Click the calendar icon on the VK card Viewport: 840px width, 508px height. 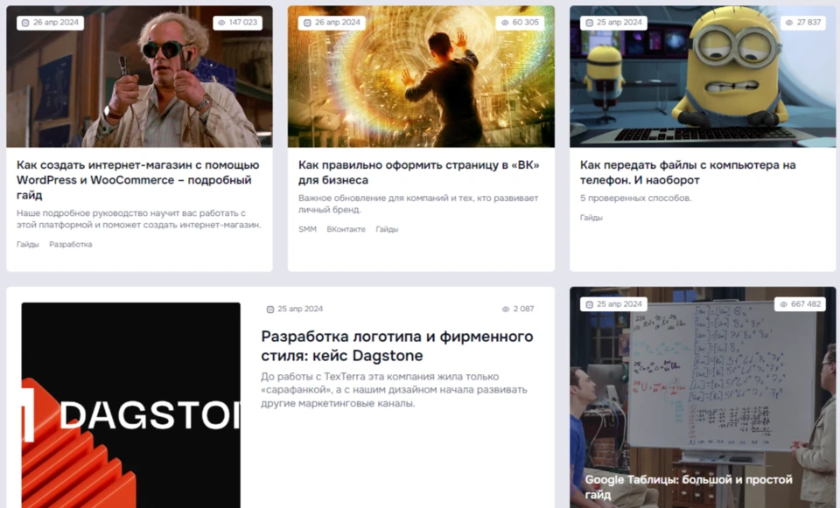[307, 23]
